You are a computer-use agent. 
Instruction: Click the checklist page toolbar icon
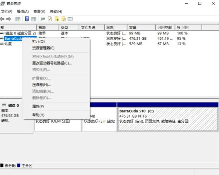point(50,19)
